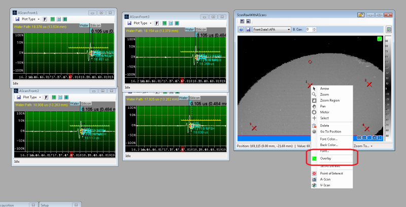Click the Water Path 17.925 us readout text
The height and width of the screenshot is (207, 406).
click(x=152, y=99)
